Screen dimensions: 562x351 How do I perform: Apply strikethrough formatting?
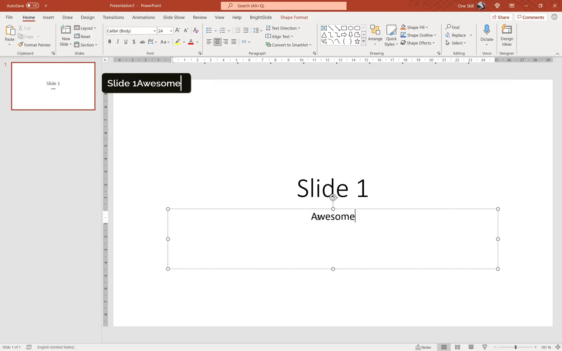(142, 42)
